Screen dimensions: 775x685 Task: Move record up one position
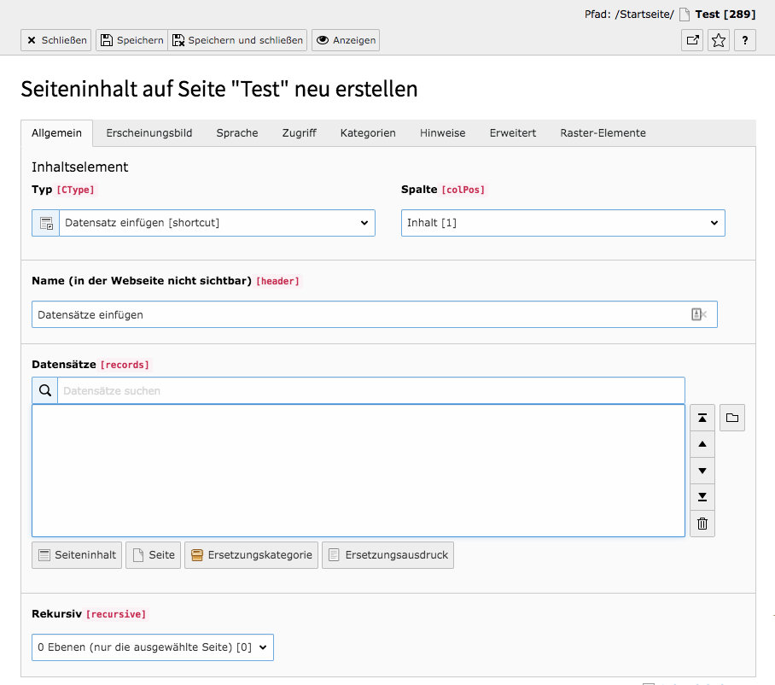point(702,444)
